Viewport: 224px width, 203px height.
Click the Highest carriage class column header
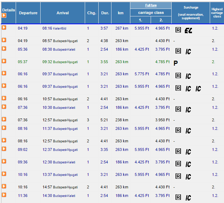coord(217,13)
